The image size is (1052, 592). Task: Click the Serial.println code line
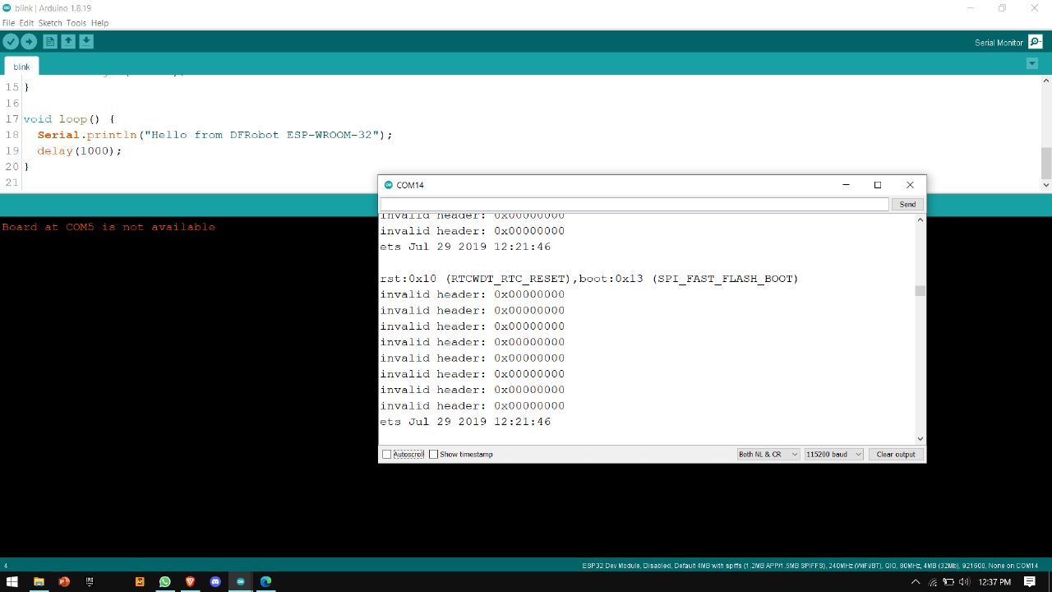215,135
